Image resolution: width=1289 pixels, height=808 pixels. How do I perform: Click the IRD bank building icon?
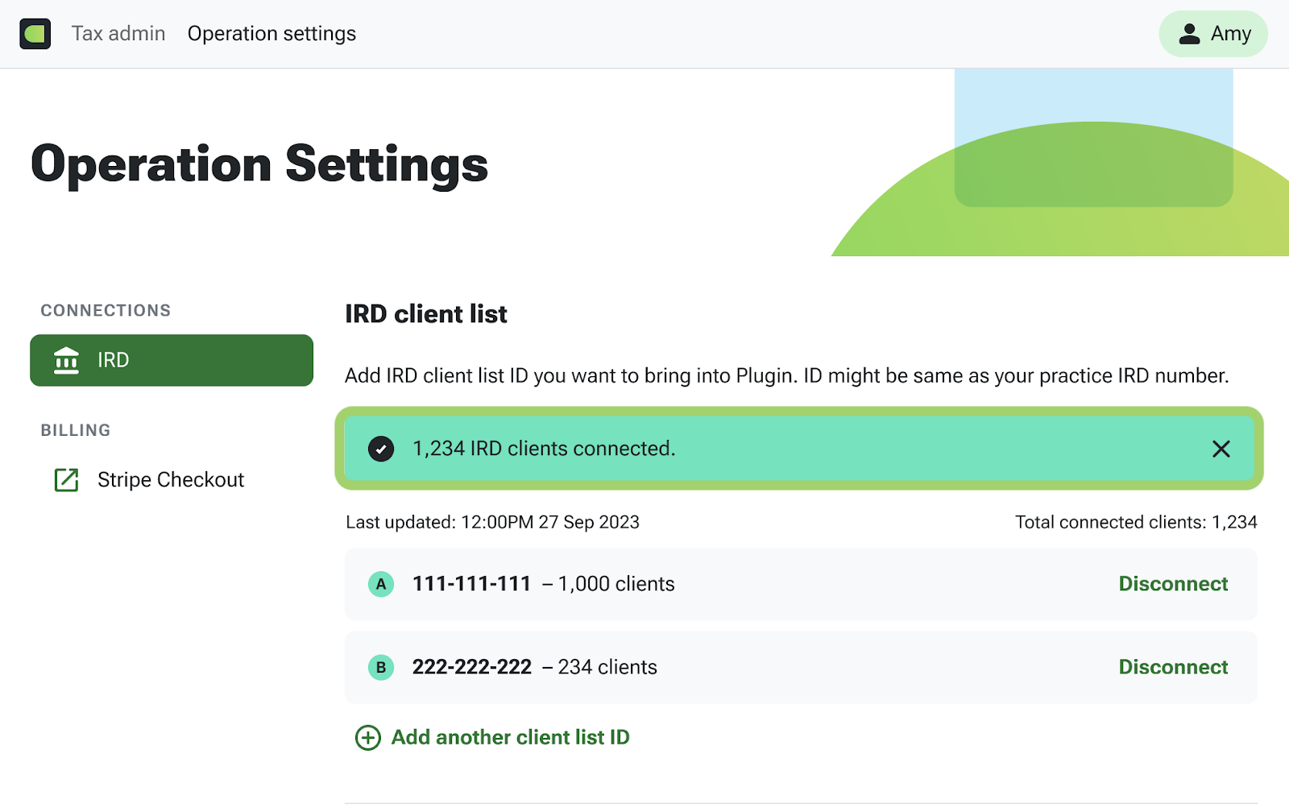[66, 360]
